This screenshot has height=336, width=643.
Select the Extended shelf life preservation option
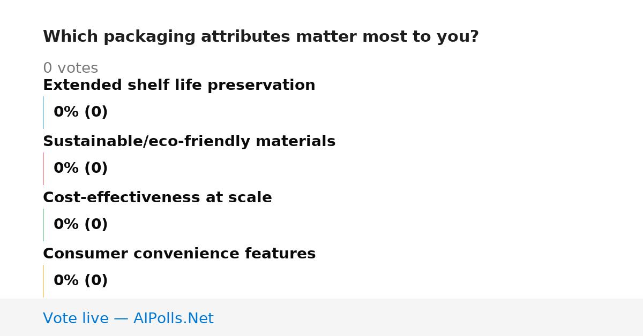click(x=179, y=86)
